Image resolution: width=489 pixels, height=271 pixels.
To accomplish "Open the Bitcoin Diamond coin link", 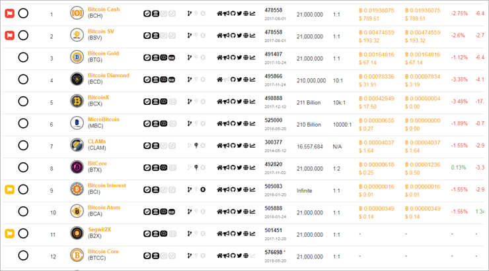I will [108, 75].
